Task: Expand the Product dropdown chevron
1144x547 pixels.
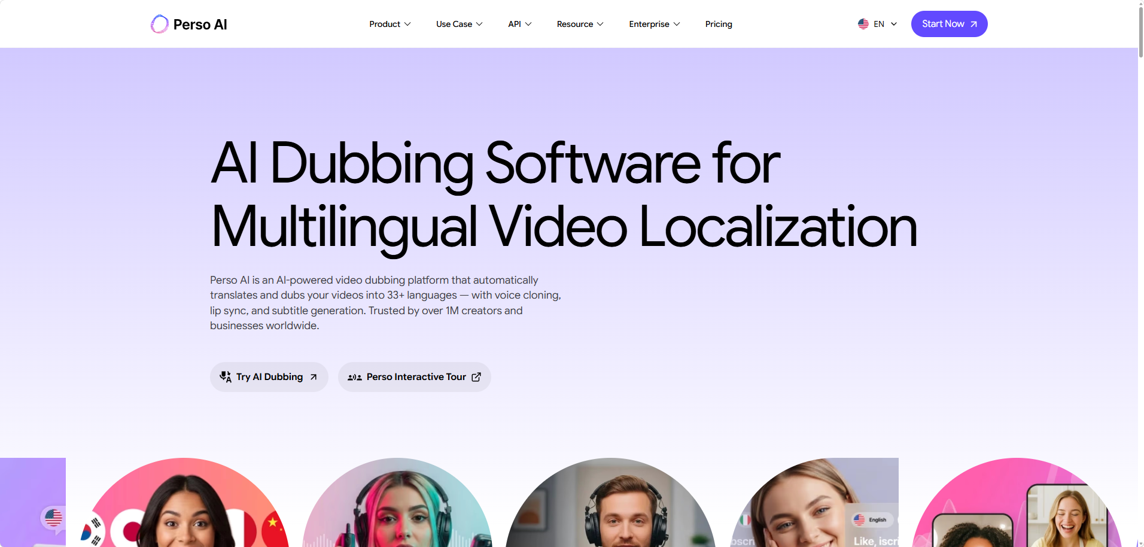Action: coord(407,25)
